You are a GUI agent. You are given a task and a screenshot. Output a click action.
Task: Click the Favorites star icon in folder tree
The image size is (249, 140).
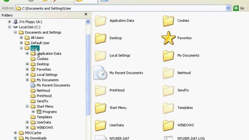coord(33,69)
